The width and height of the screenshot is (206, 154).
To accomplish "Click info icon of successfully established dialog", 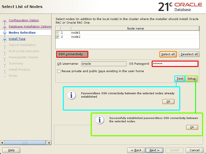I will point(100,120).
